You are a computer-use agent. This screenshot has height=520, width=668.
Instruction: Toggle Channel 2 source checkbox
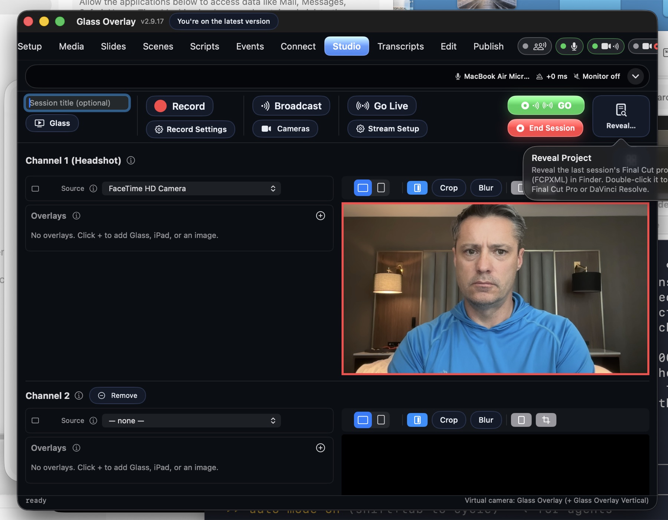click(35, 421)
